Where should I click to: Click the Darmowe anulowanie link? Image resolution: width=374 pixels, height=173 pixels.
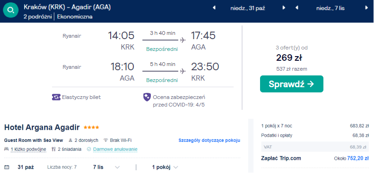[115, 149]
